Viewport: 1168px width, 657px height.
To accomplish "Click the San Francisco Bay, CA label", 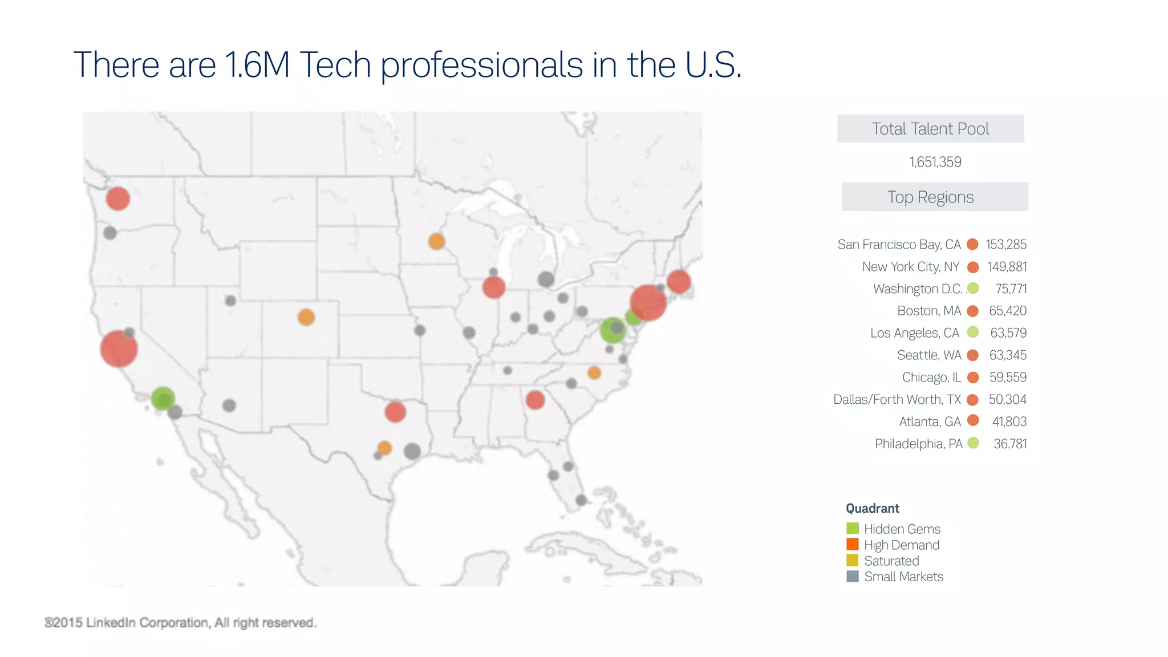I will pyautogui.click(x=899, y=245).
